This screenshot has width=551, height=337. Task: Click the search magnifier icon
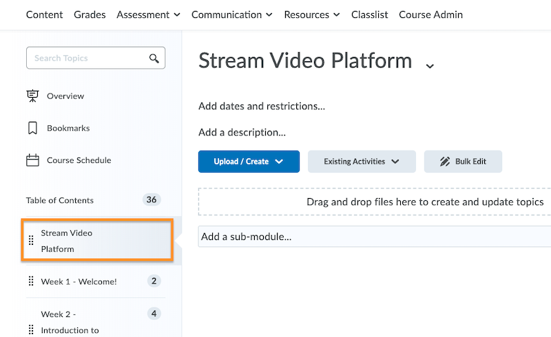(154, 58)
